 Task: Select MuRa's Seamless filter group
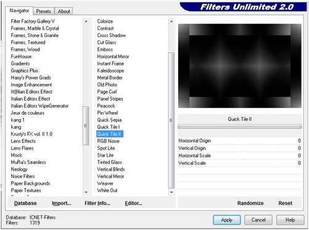[x=28, y=162]
